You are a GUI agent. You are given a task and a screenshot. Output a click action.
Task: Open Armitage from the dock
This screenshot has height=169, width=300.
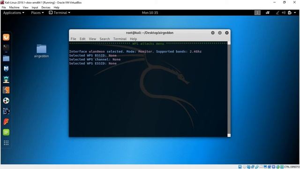6,79
